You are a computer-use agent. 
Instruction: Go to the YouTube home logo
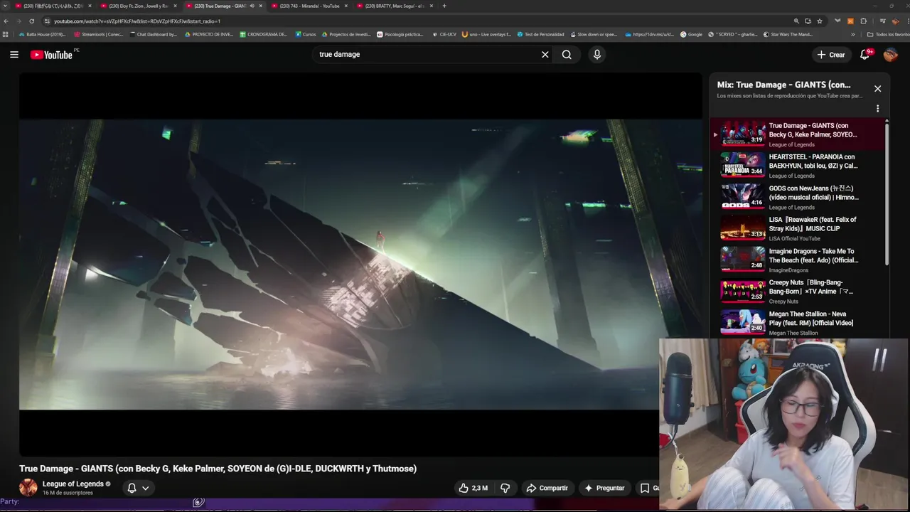coord(51,55)
